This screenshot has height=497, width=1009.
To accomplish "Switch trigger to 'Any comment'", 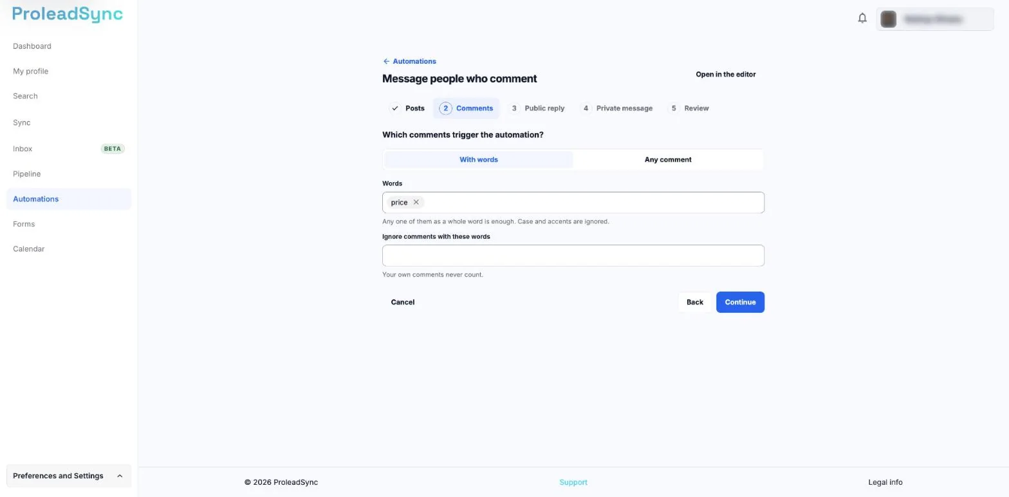I will 668,160.
